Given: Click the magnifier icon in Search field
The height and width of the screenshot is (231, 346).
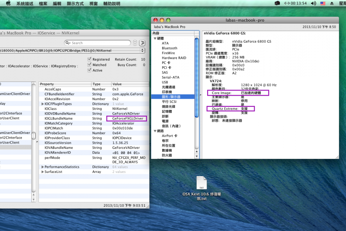Looking at the screenshot, I should 68,43.
